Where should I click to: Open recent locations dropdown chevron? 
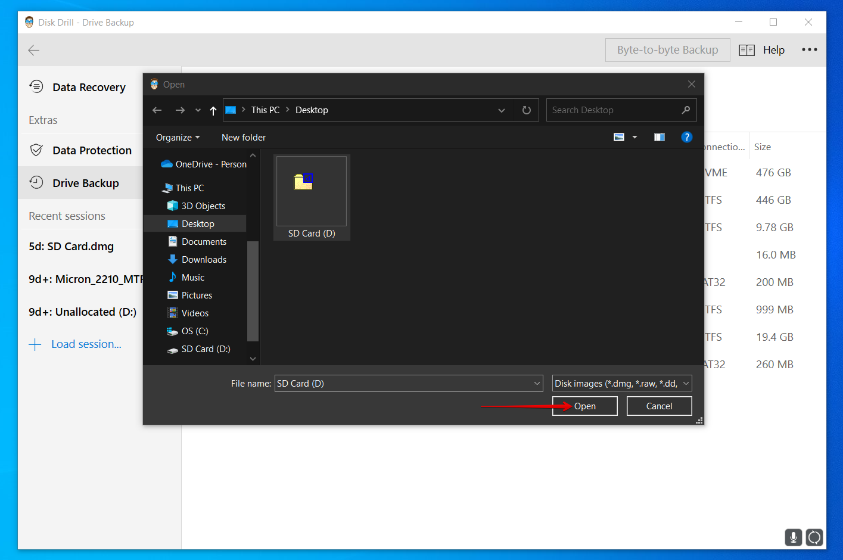click(198, 110)
